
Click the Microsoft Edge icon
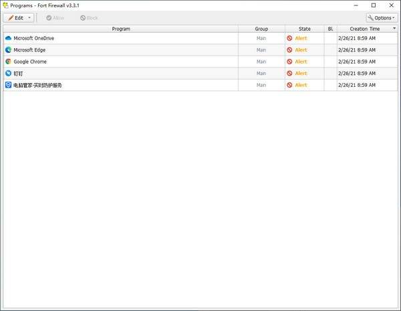[x=9, y=50]
